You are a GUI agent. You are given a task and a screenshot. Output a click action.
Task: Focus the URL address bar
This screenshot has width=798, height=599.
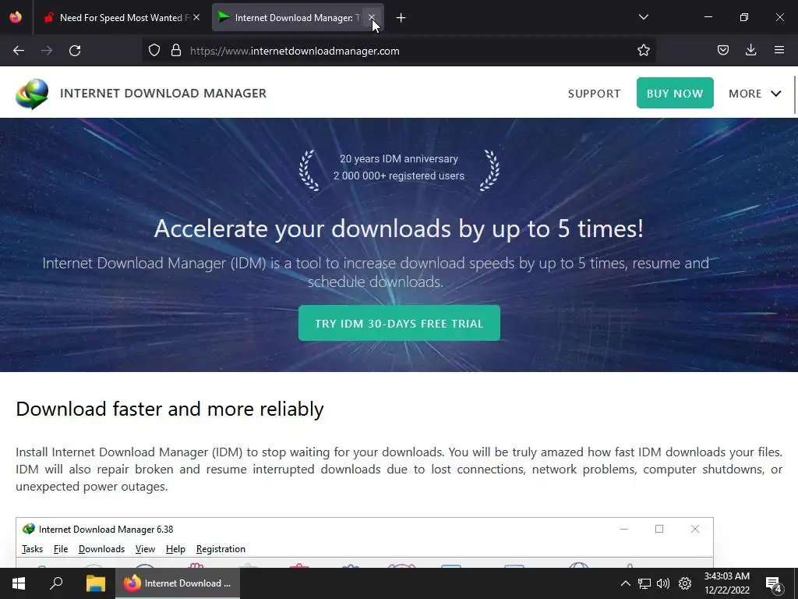(x=400, y=51)
